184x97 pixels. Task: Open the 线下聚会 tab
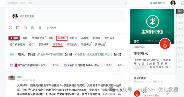(x=57, y=45)
